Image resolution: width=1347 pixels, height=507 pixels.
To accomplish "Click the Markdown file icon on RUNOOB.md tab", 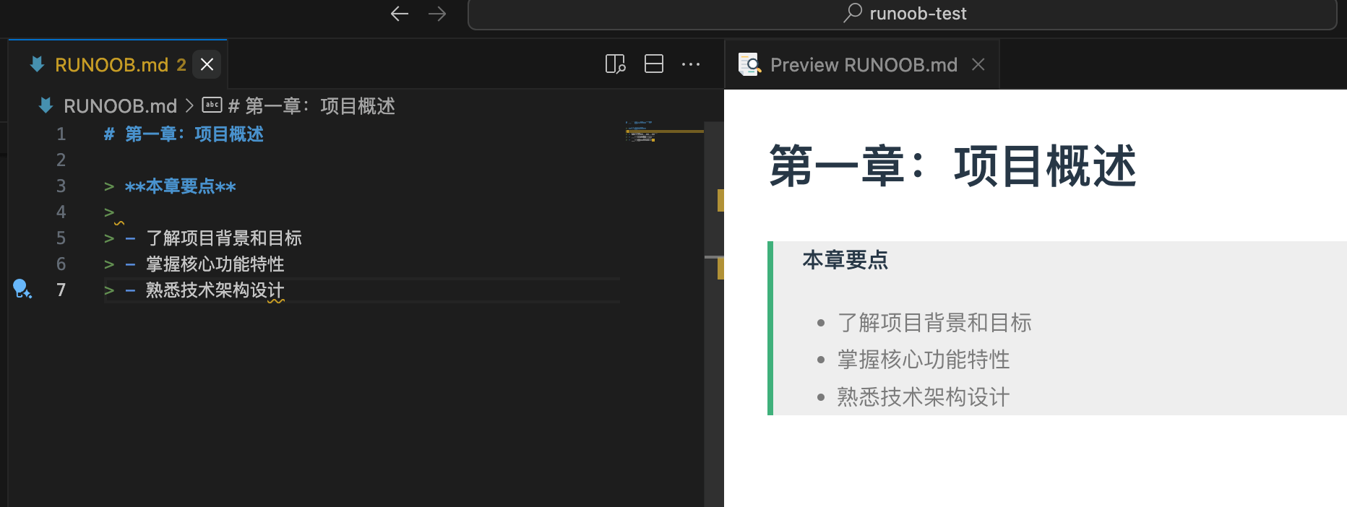I will click(x=37, y=64).
